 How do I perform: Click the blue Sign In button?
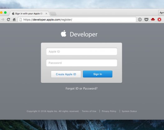[98, 74]
